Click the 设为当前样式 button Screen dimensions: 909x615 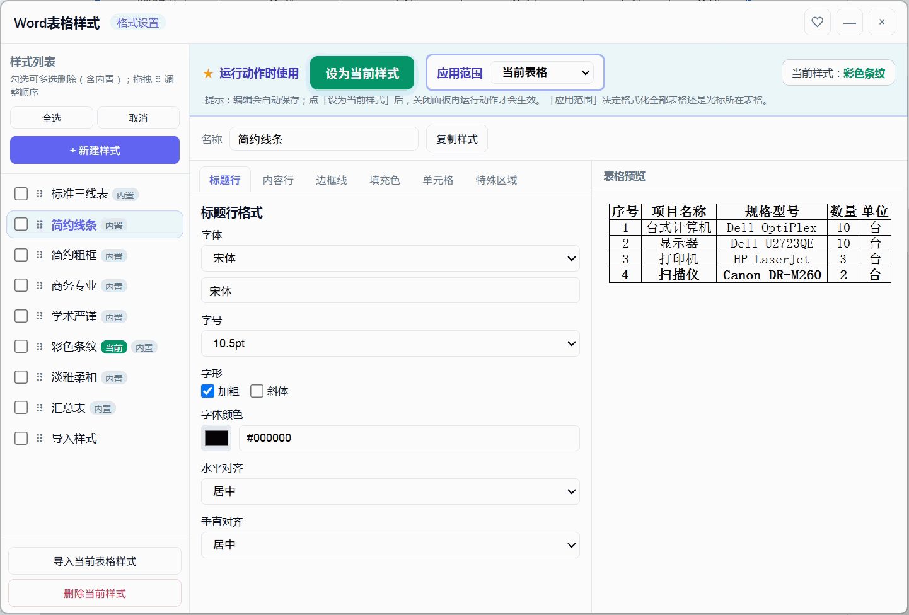[362, 73]
